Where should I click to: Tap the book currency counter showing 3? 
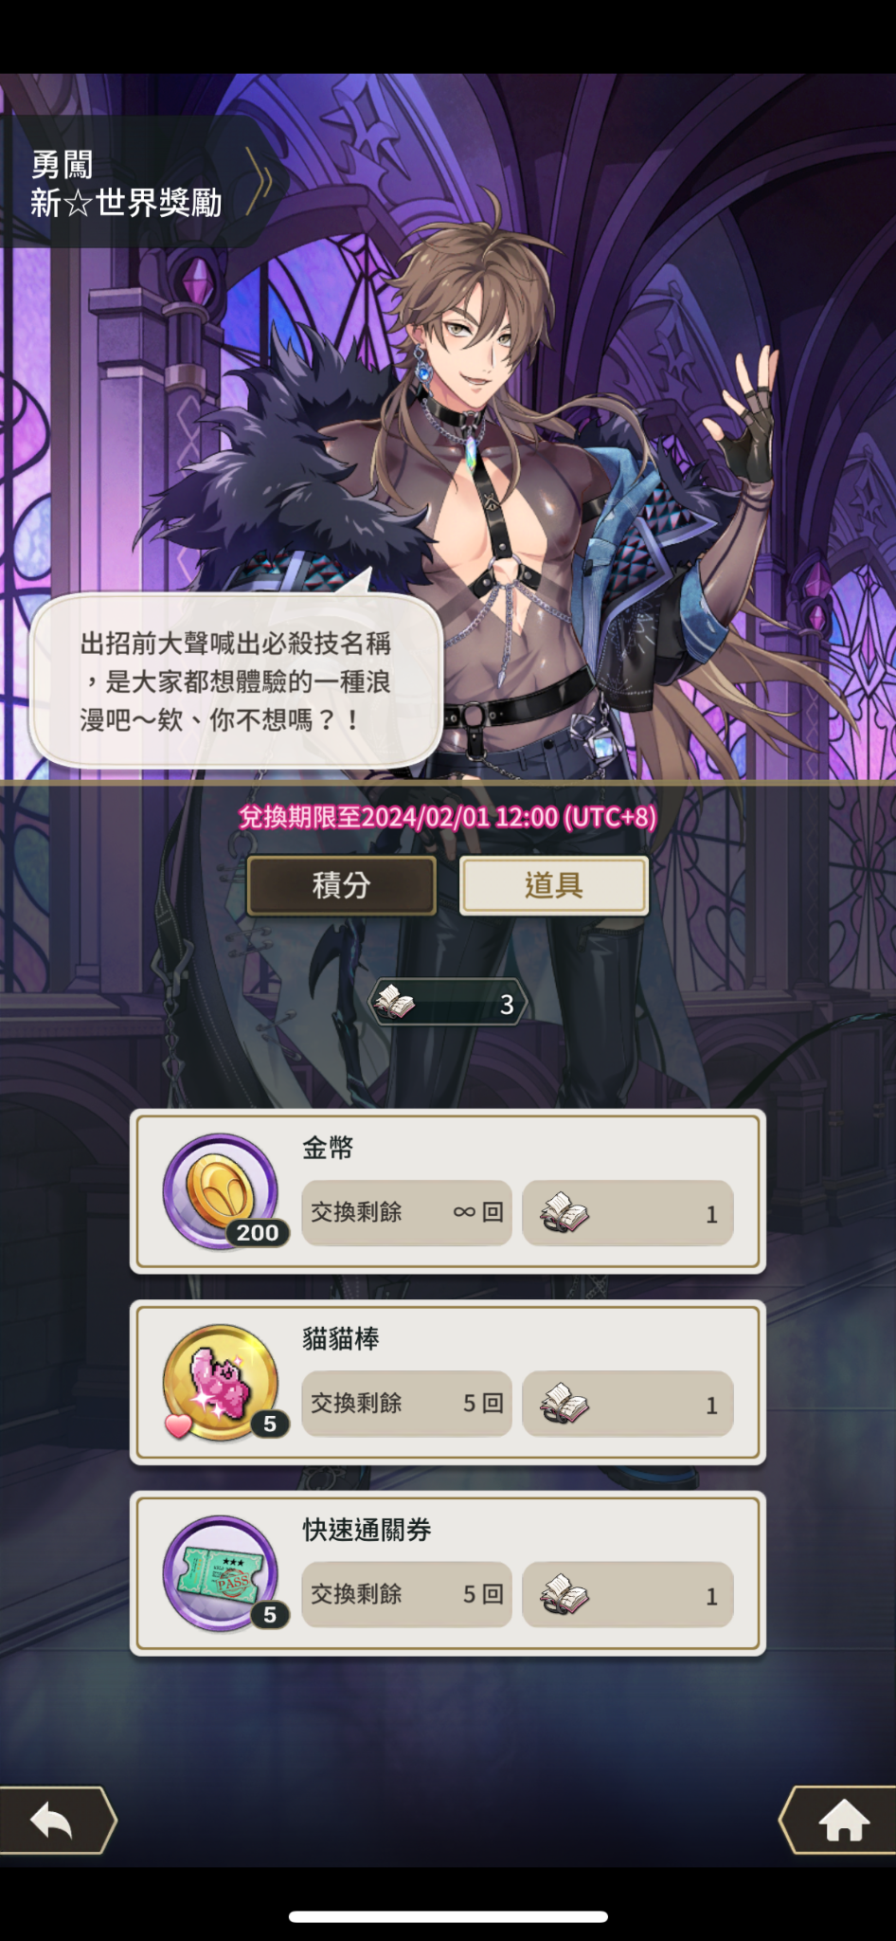click(x=448, y=1003)
